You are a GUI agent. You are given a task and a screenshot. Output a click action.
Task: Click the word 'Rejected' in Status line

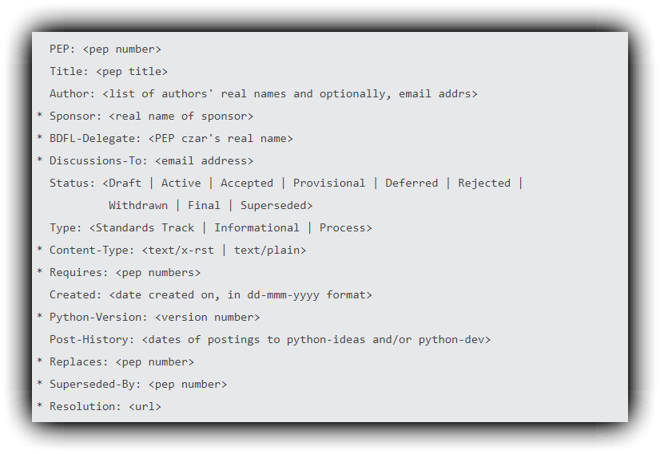[x=484, y=183]
